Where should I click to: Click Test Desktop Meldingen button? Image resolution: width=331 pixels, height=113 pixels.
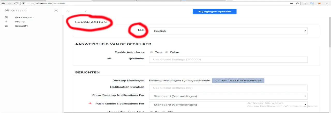[x=238, y=80]
